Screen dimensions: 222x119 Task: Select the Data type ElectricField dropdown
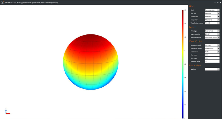click(212, 31)
